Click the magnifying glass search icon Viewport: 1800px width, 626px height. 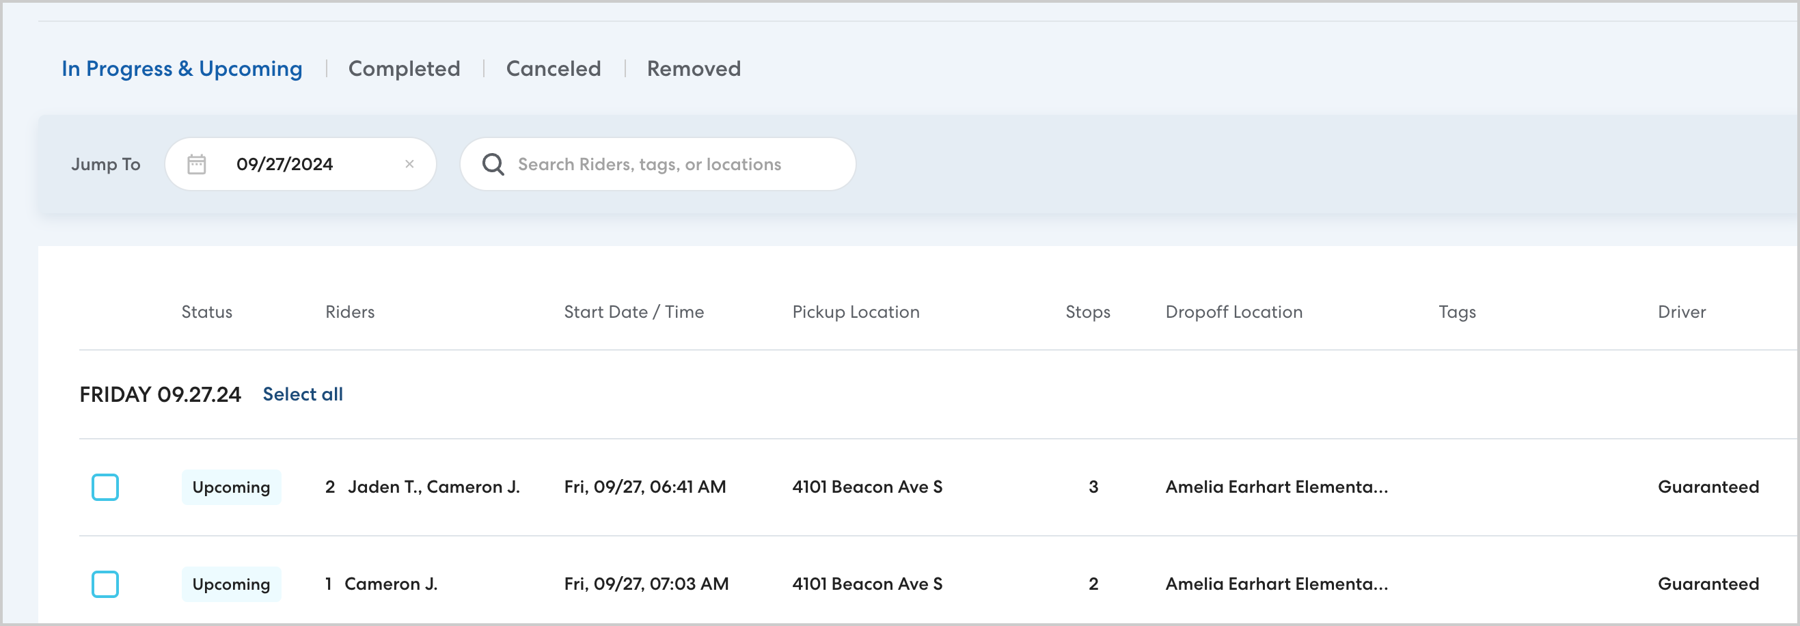tap(493, 164)
